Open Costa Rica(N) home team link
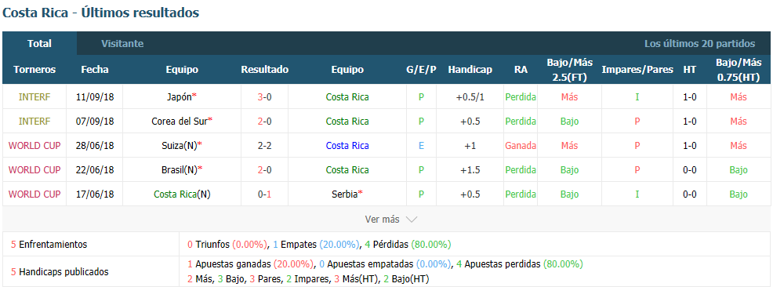Viewport: 773px width, 287px height. pos(182,194)
